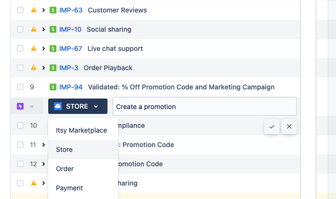Select the checkbox on row 9
The height and width of the screenshot is (199, 336).
pyautogui.click(x=20, y=87)
